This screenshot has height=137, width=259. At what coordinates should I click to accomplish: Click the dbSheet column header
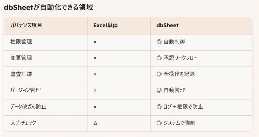coord(167,25)
